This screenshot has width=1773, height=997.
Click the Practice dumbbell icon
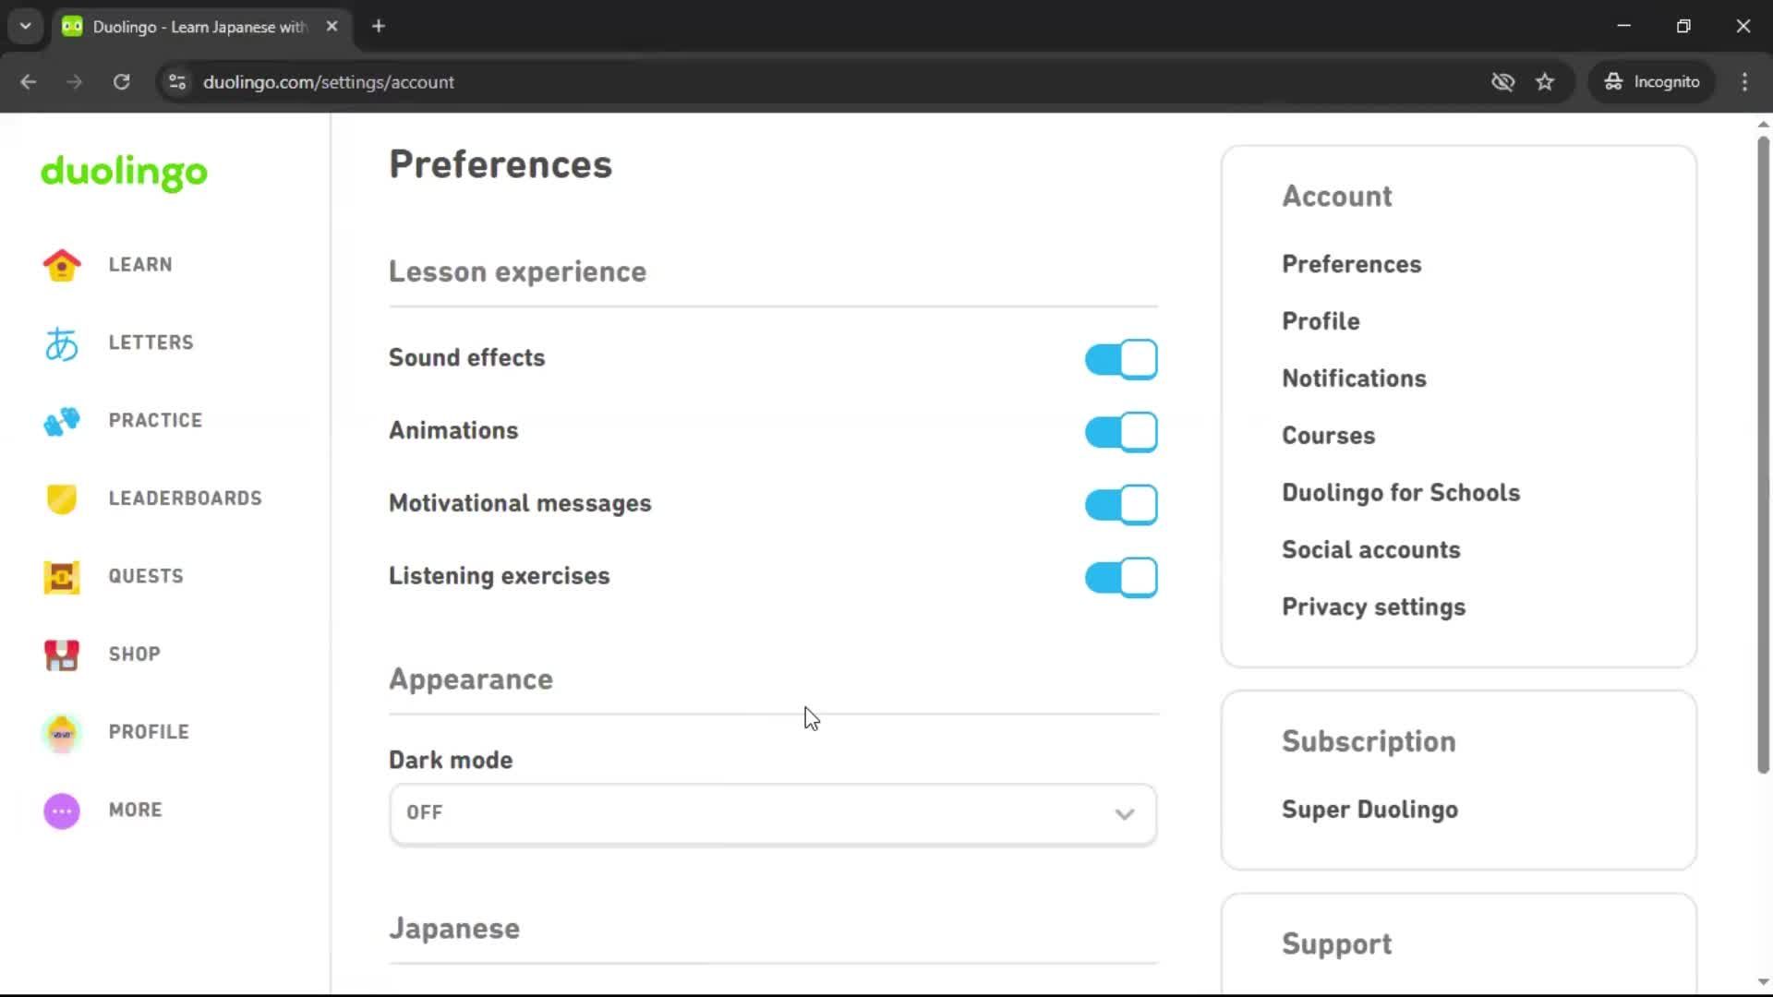61,421
